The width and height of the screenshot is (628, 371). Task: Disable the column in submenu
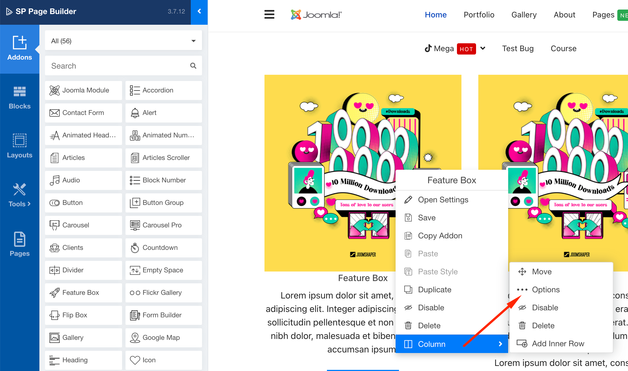[x=545, y=307]
